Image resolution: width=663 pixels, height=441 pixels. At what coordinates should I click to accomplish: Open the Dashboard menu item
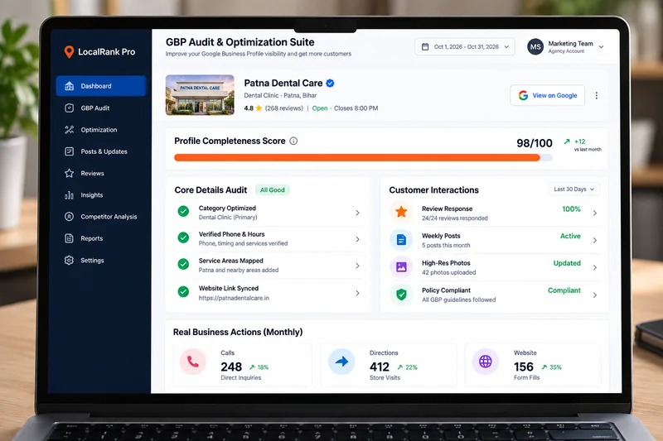101,86
